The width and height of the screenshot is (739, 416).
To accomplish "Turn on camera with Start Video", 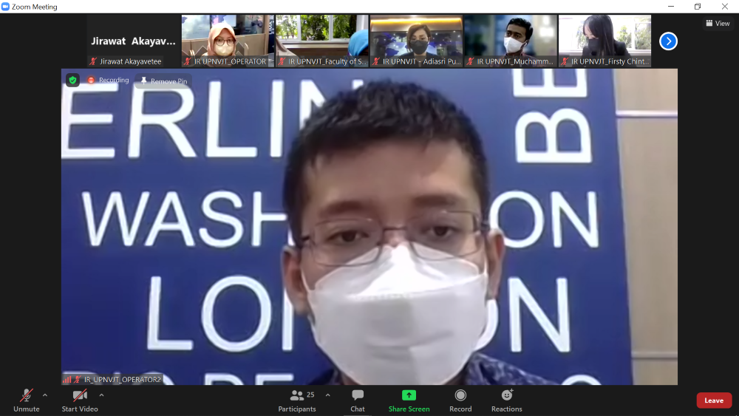I will [x=80, y=396].
